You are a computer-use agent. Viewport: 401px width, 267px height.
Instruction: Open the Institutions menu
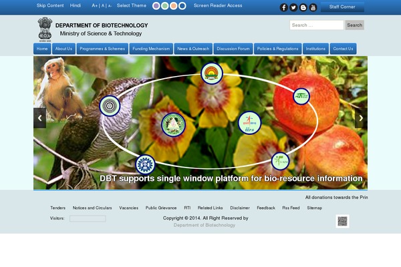[316, 49]
